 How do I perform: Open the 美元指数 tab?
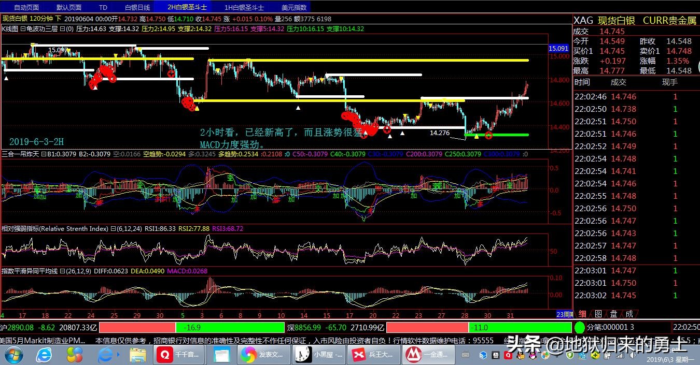click(x=294, y=7)
